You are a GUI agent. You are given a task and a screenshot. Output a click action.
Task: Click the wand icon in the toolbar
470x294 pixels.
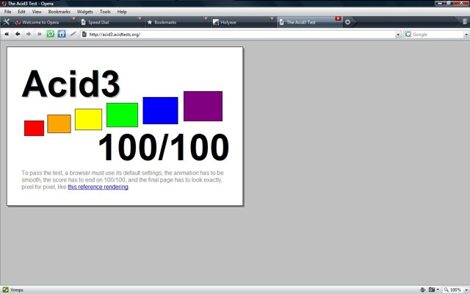(x=73, y=34)
